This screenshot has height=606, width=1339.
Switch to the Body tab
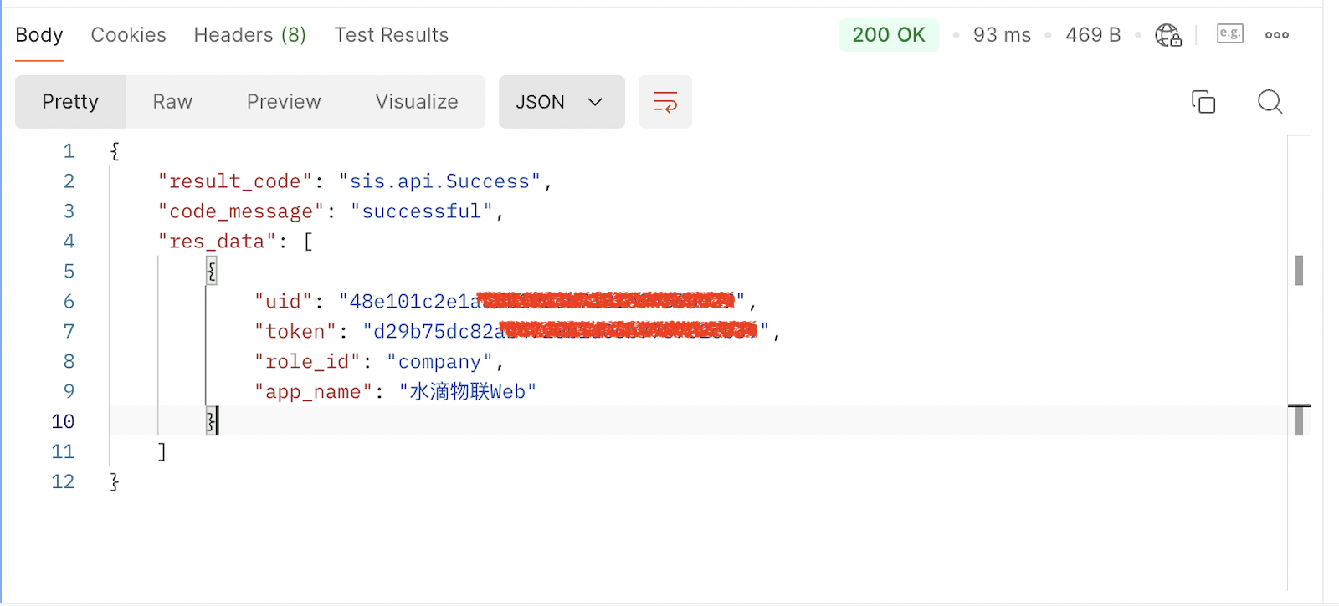[39, 35]
